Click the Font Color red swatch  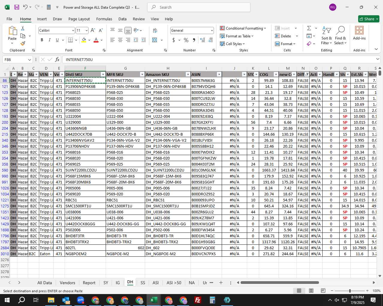[96, 40]
